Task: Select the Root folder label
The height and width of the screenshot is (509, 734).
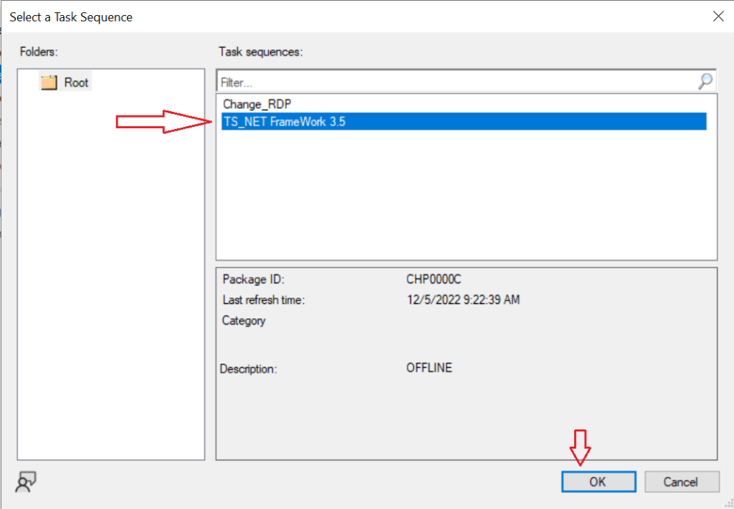Action: (x=76, y=83)
